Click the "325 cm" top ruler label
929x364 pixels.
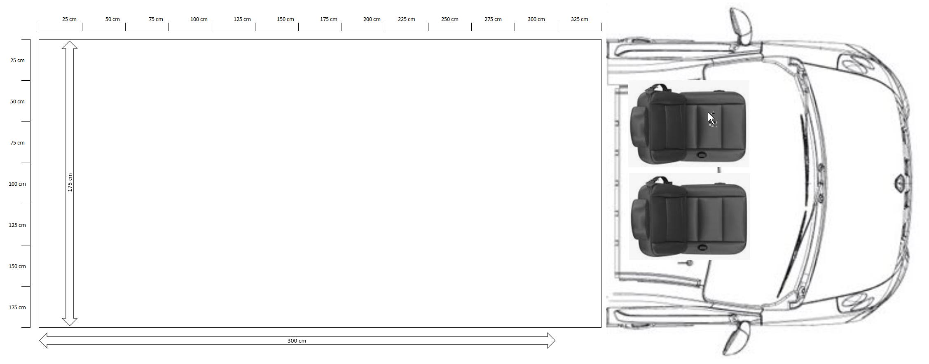click(x=579, y=19)
